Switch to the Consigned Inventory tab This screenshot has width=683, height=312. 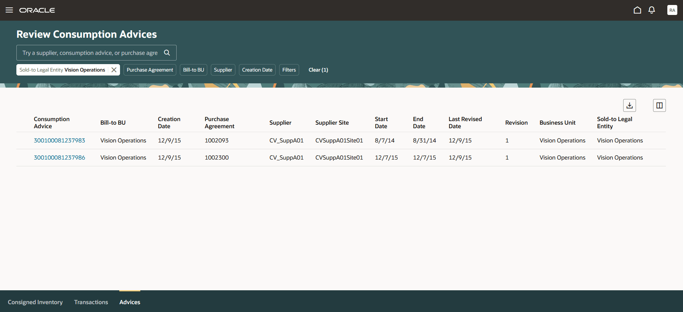point(35,302)
